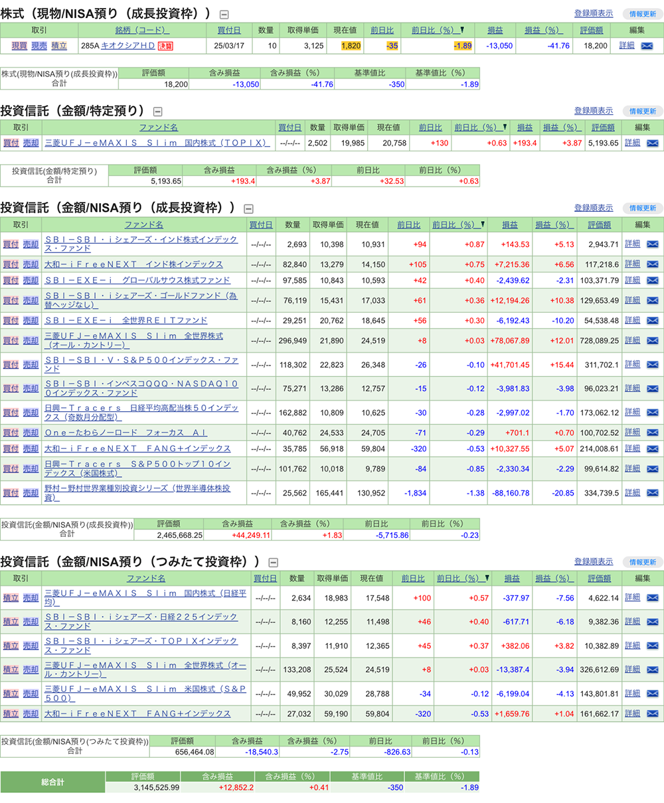The image size is (664, 803).
Task: Click the mail icon for EXE-i グローバルサウス株式ファンド
Action: [x=652, y=280]
